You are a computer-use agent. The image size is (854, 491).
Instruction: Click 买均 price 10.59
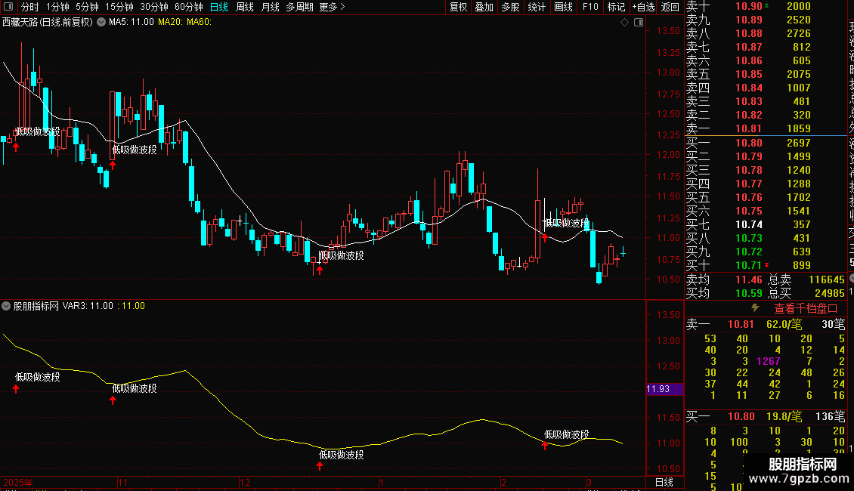748,293
